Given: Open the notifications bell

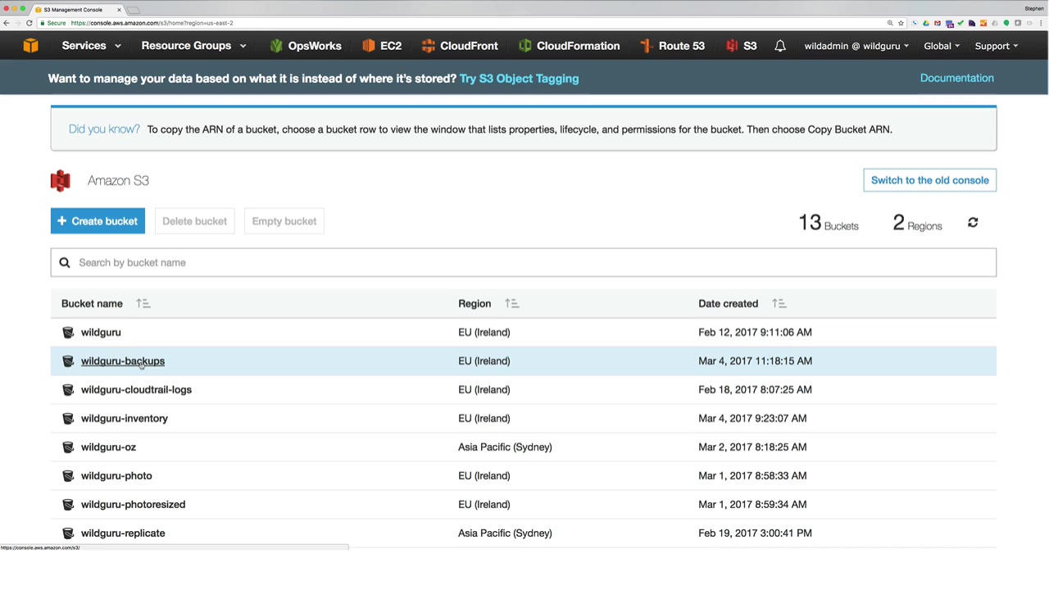Looking at the screenshot, I should tap(780, 46).
